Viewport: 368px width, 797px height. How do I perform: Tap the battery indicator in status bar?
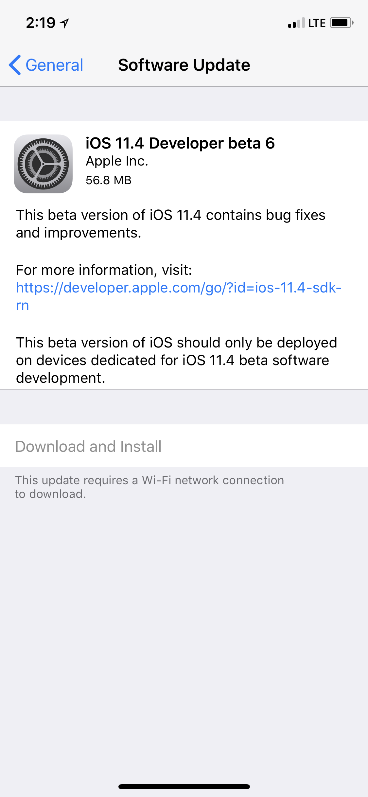click(342, 23)
